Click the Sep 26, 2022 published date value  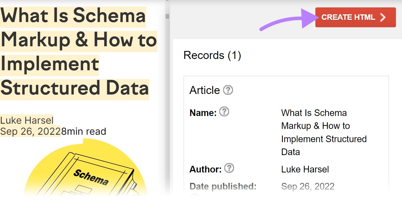[x=308, y=186]
